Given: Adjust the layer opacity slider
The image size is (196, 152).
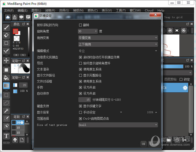Looking at the screenshot, I should pyautogui.click(x=173, y=67).
